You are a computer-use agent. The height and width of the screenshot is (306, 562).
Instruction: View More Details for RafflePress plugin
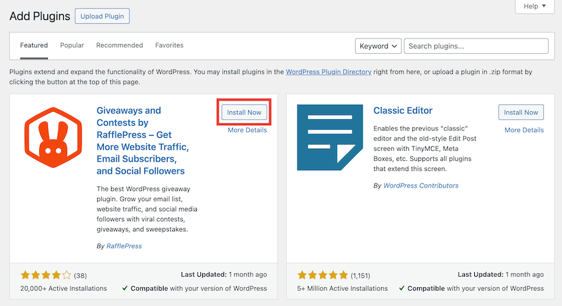[x=247, y=130]
